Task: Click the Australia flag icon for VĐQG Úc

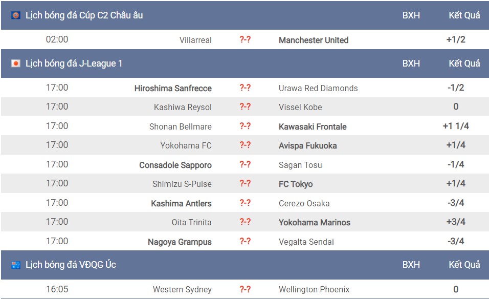Action: 16,265
